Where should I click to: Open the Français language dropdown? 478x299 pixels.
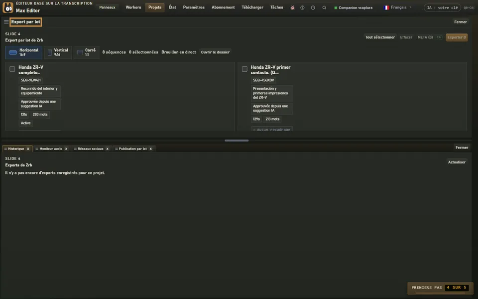coord(398,7)
